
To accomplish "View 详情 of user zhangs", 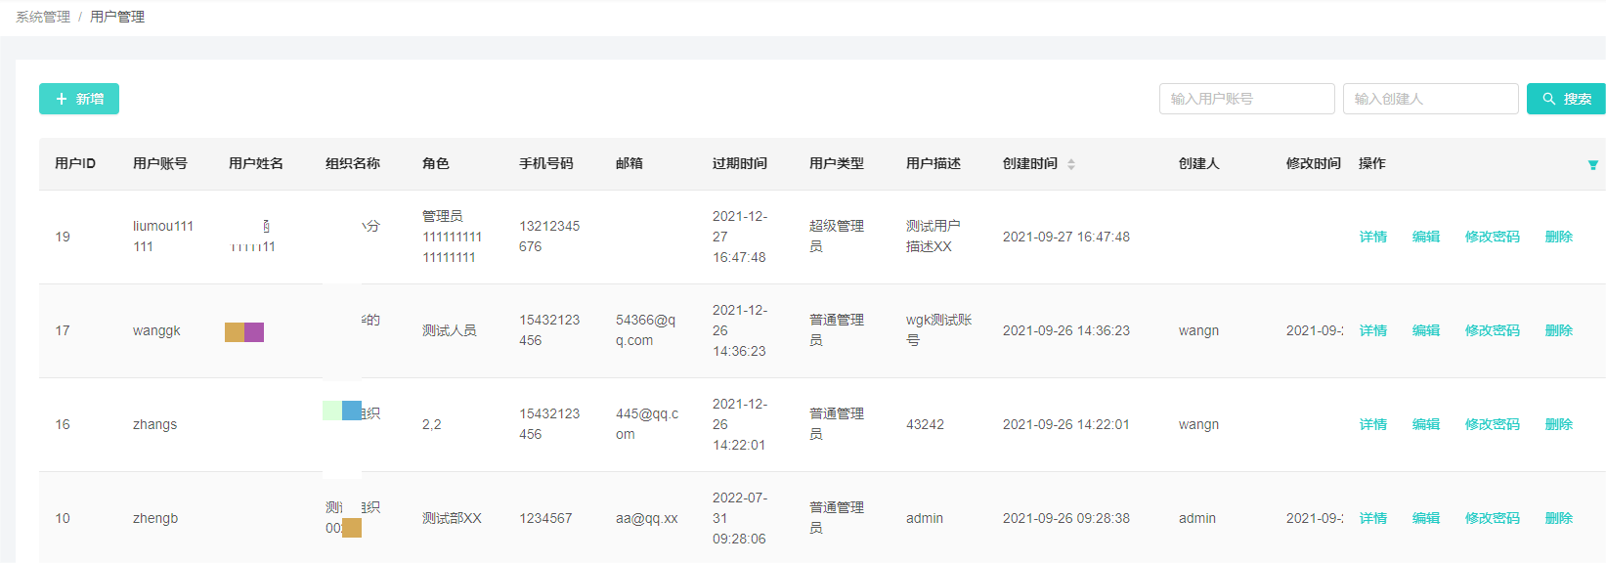I will pos(1372,424).
